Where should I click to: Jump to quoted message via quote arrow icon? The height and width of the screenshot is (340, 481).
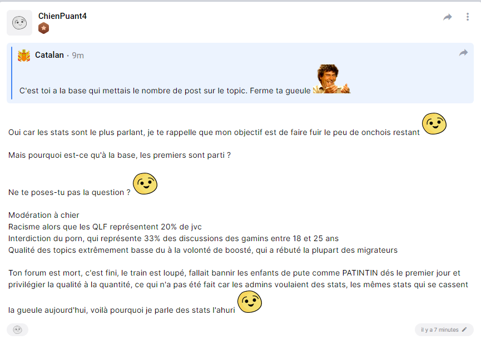(463, 53)
